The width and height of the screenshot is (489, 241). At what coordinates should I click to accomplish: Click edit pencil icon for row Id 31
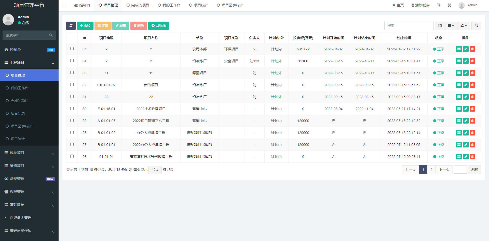coord(466,97)
